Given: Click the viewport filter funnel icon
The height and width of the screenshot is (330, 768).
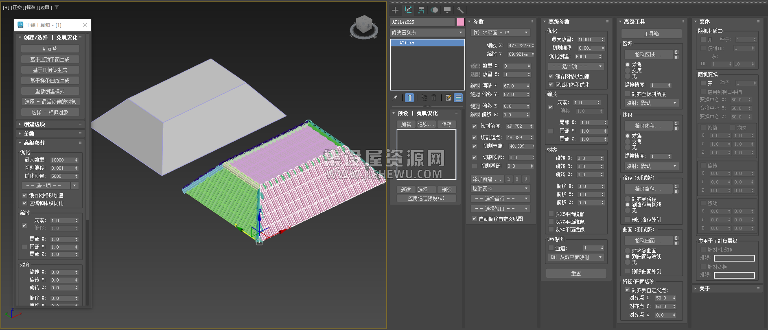Looking at the screenshot, I should (57, 7).
